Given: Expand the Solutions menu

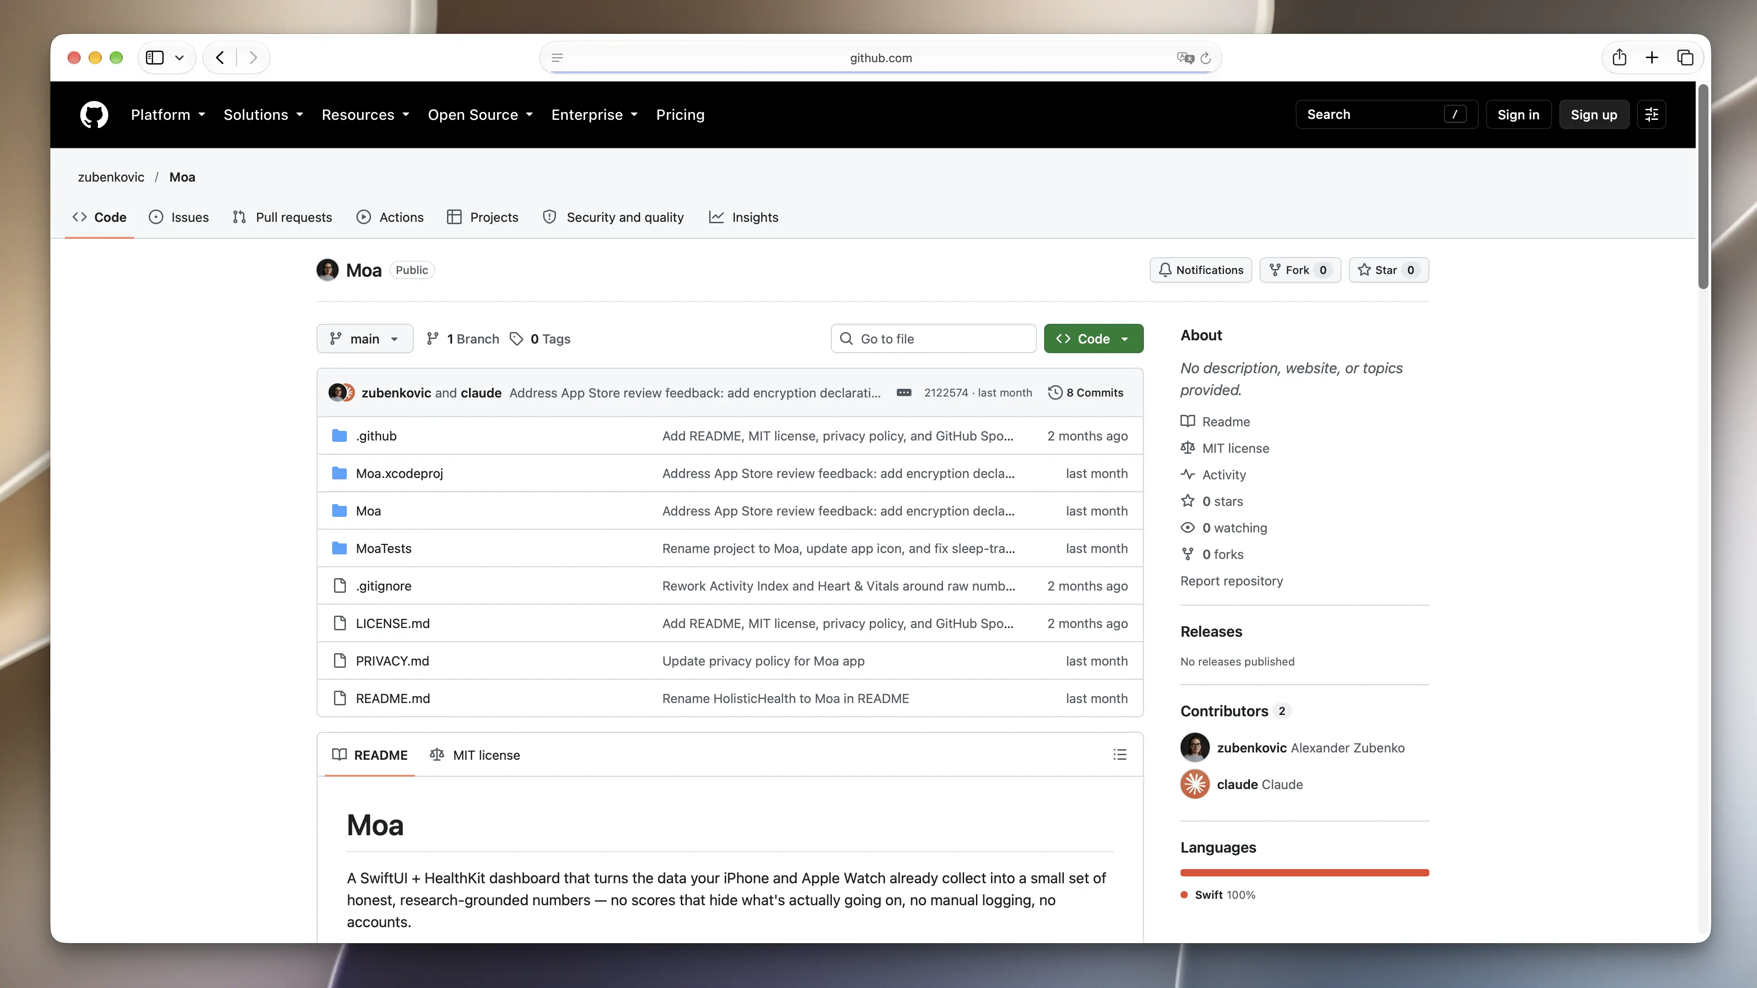Looking at the screenshot, I should click(x=263, y=114).
